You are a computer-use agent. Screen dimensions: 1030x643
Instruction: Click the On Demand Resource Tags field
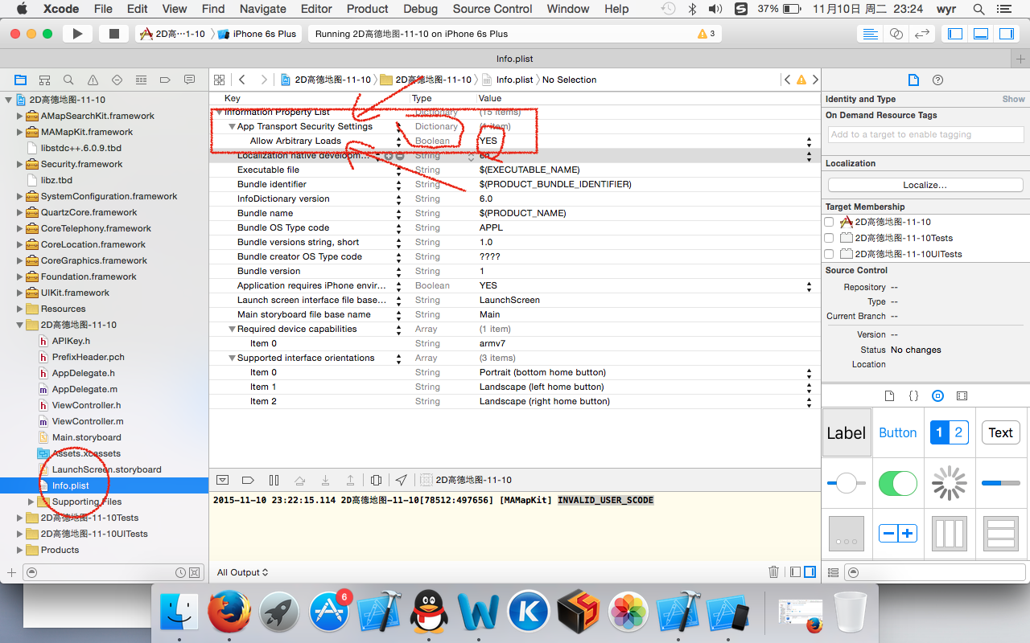point(926,135)
